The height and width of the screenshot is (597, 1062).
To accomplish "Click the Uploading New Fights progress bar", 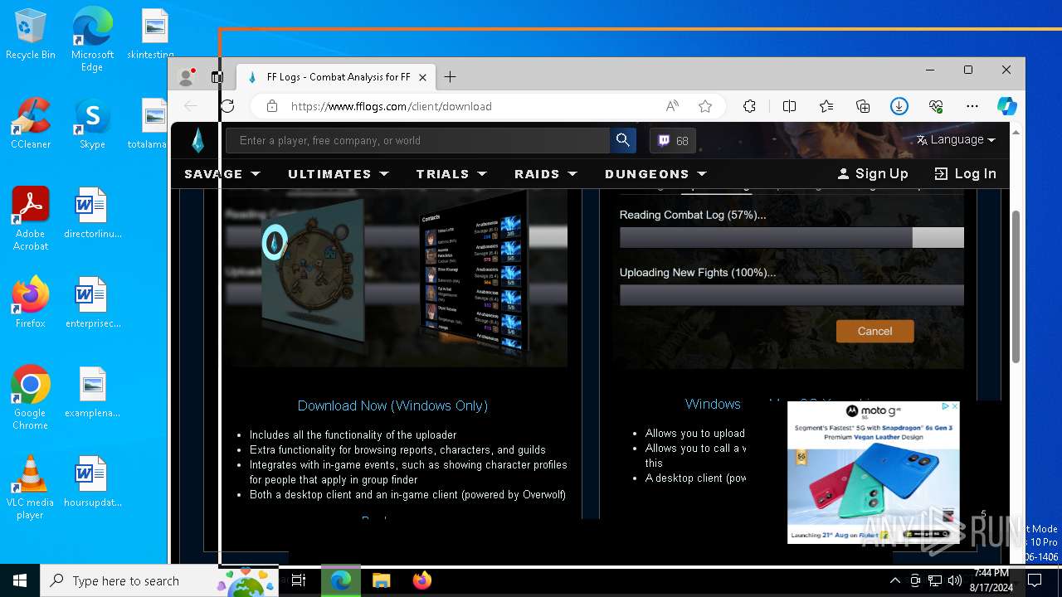I will [x=792, y=295].
